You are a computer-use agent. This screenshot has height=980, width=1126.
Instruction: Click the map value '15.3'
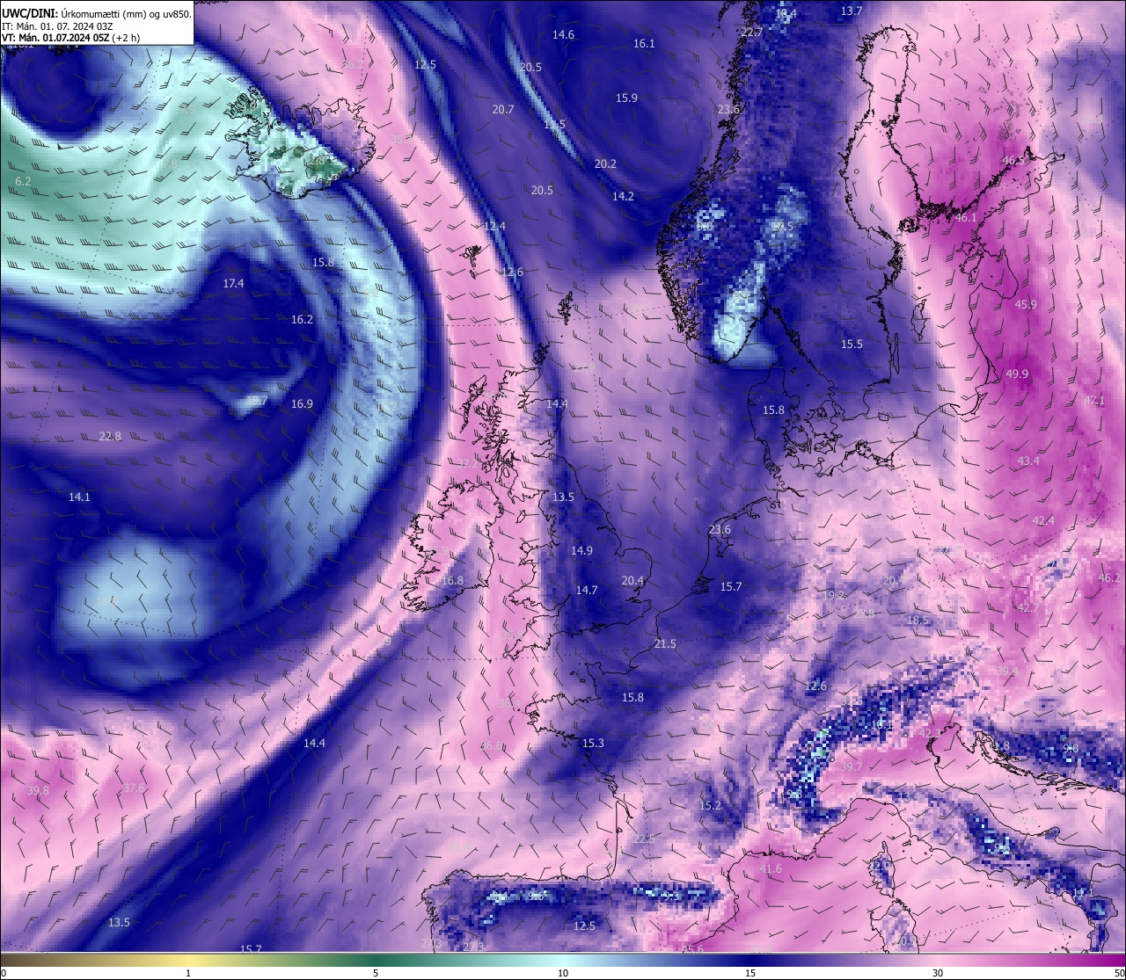tap(593, 744)
